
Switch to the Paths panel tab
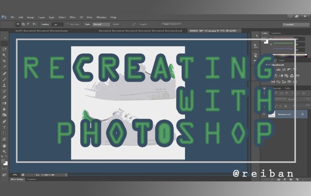click(287, 88)
